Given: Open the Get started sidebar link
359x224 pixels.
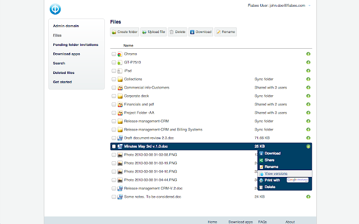Looking at the screenshot, I should coord(62,82).
